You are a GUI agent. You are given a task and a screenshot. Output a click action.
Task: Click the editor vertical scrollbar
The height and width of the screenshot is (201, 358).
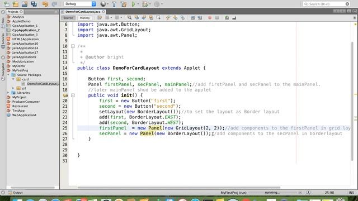pyautogui.click(x=353, y=102)
